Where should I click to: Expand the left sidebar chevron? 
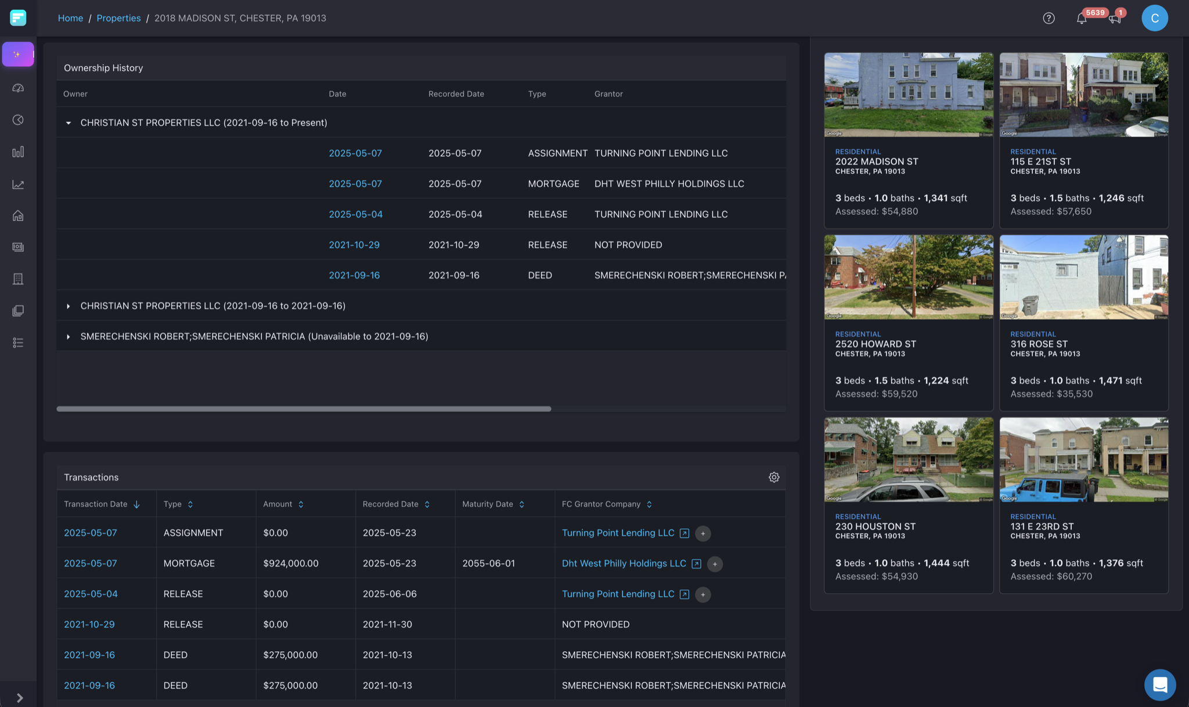[19, 698]
